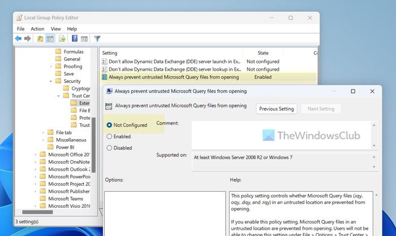Click the Previous Setting button
Screen dimensions: 396x236
coord(277,109)
